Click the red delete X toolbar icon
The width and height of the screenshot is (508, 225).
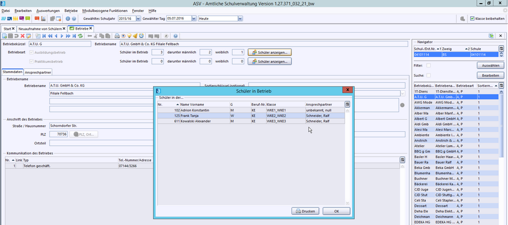[22, 36]
